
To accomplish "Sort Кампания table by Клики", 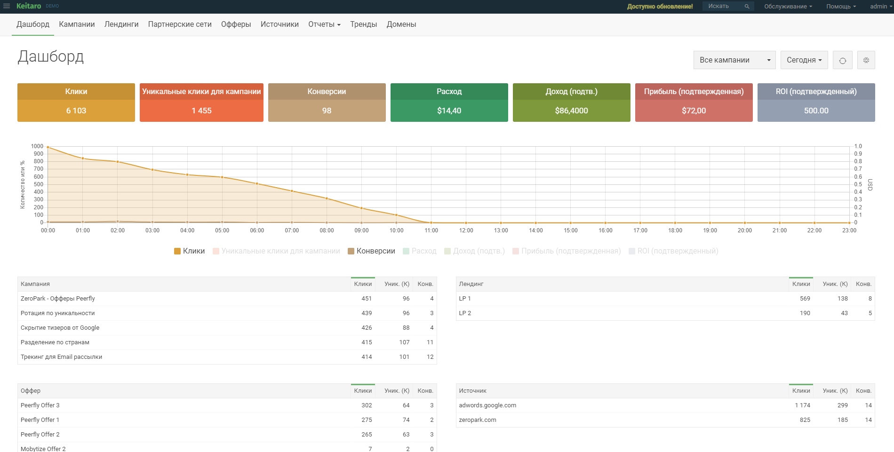I will pyautogui.click(x=363, y=284).
